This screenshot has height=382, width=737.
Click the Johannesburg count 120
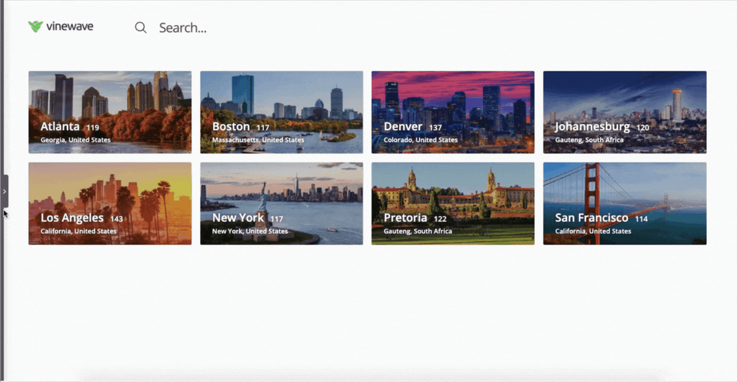pos(642,128)
